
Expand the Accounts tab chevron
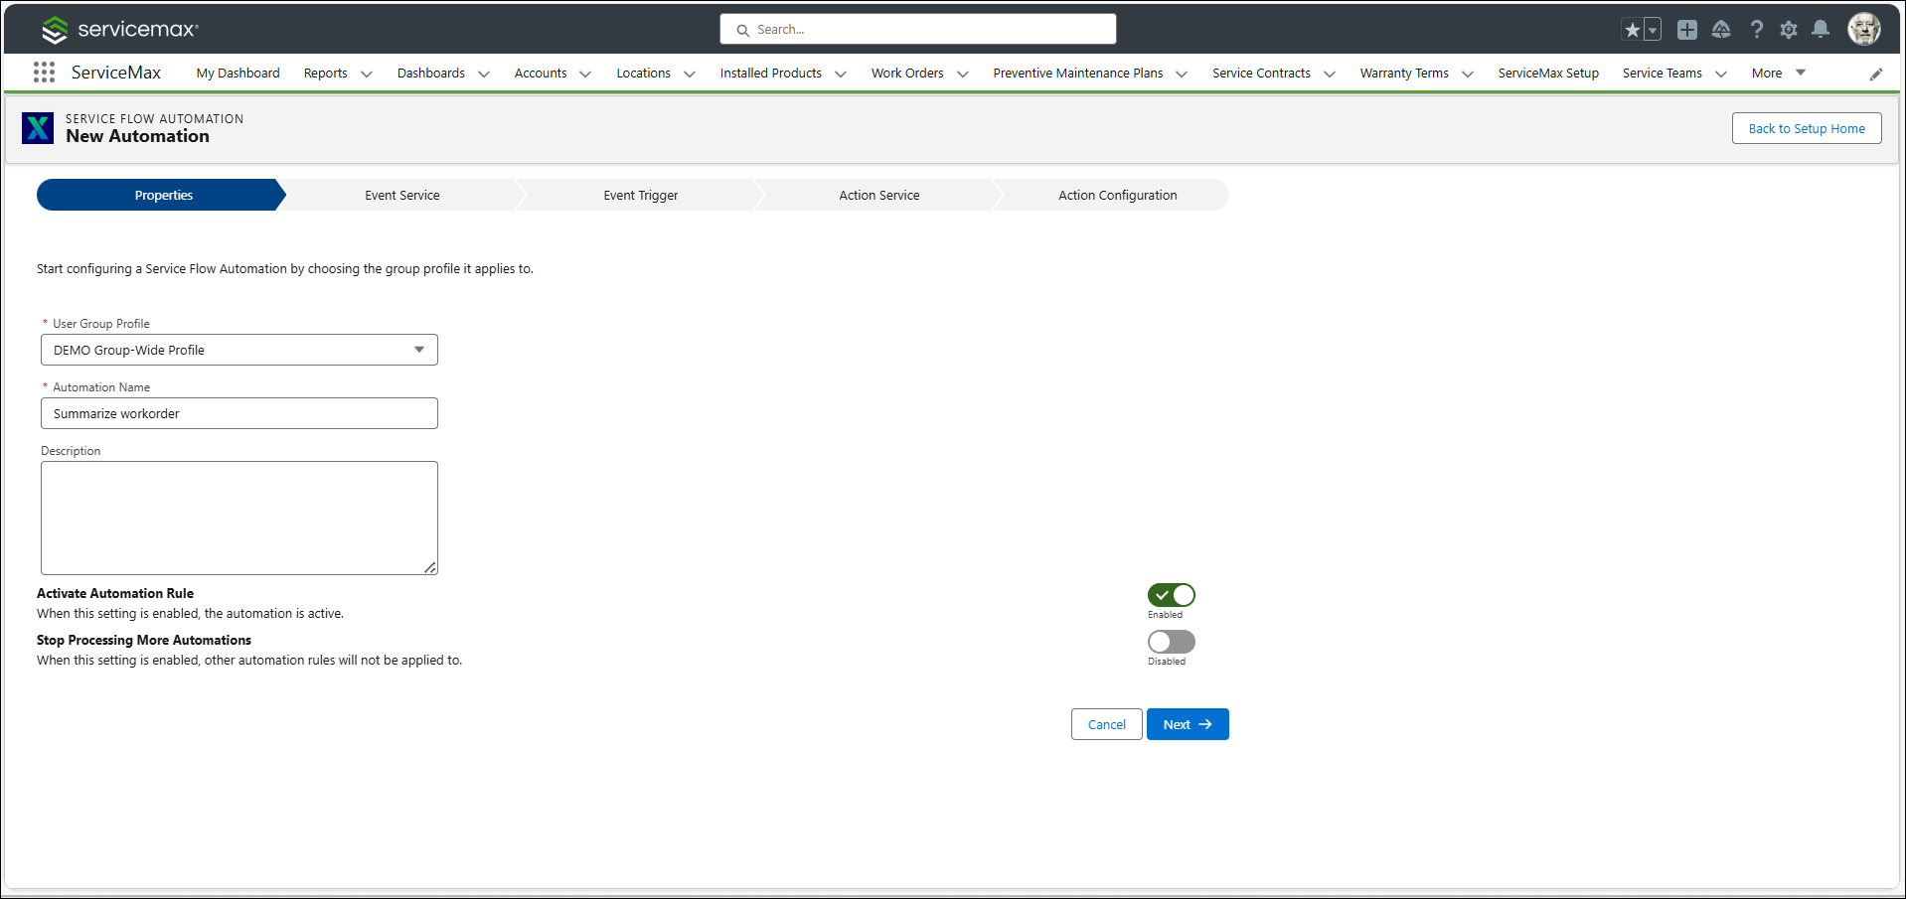[585, 74]
